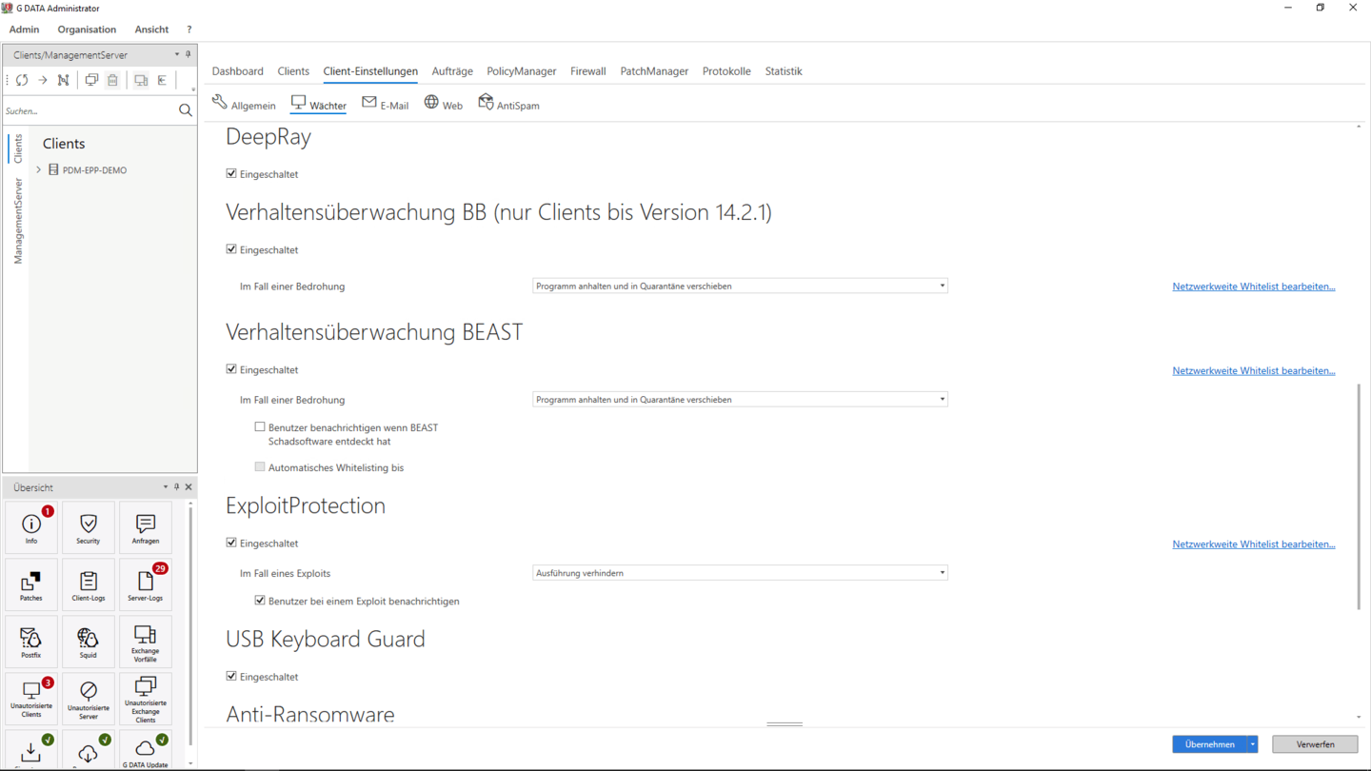Click the Übersicht panel vertical scrollbar
Viewport: 1371px width, 771px height.
point(190,625)
